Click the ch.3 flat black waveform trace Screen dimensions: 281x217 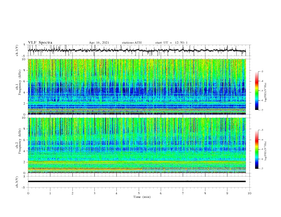(x=137, y=182)
